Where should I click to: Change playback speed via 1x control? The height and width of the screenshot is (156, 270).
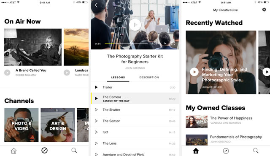pos(165,44)
